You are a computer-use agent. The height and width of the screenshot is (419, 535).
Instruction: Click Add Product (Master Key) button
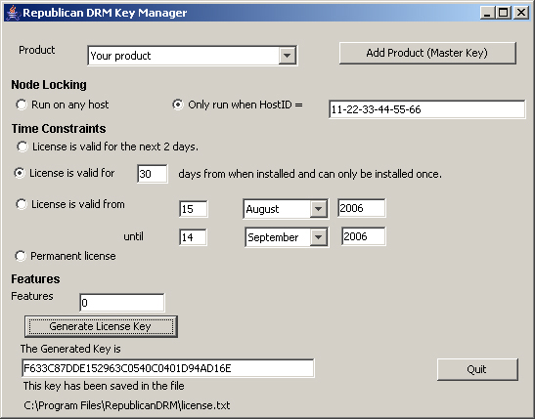[x=427, y=53]
